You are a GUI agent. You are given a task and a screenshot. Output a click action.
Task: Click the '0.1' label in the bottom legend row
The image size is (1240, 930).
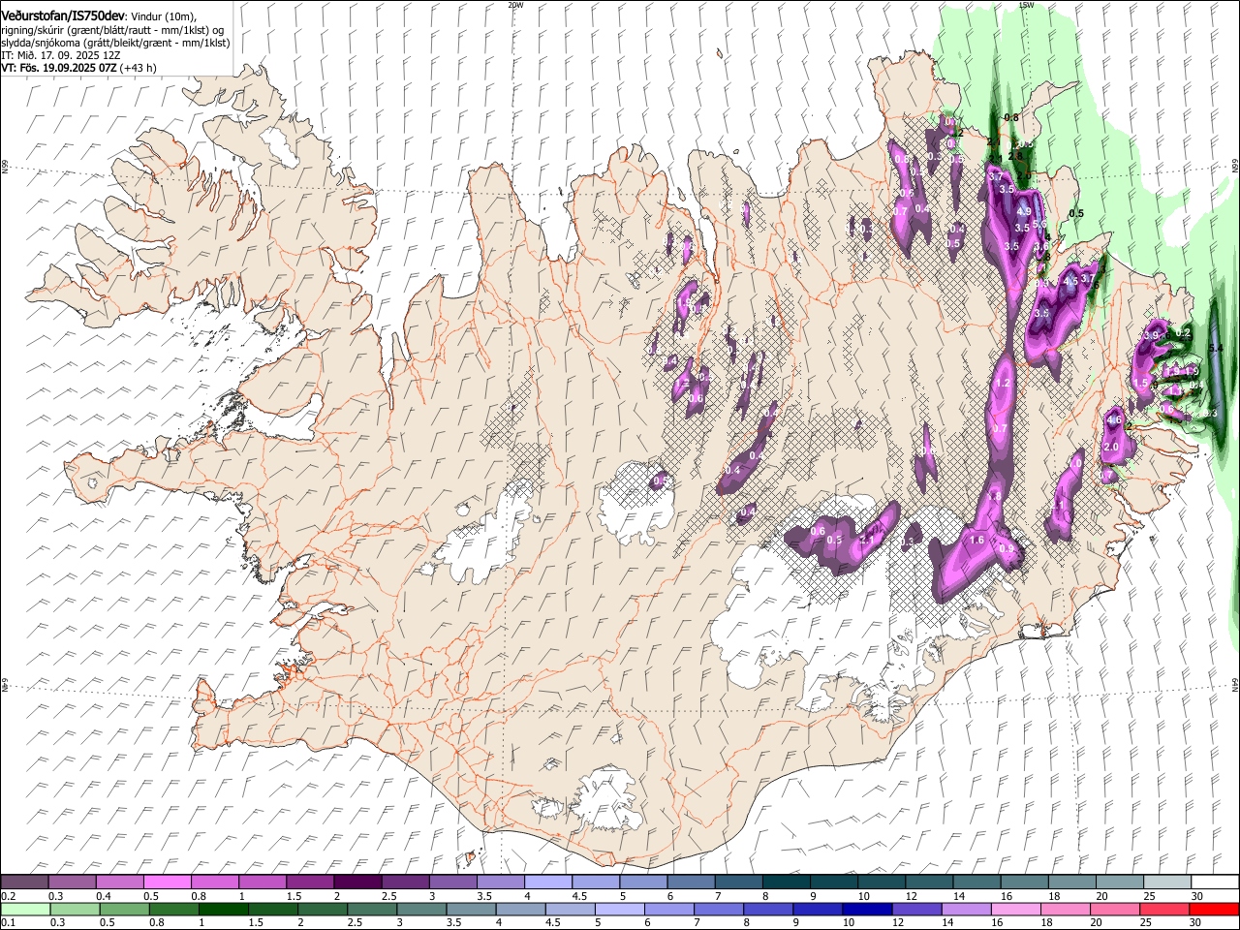pyautogui.click(x=8, y=923)
